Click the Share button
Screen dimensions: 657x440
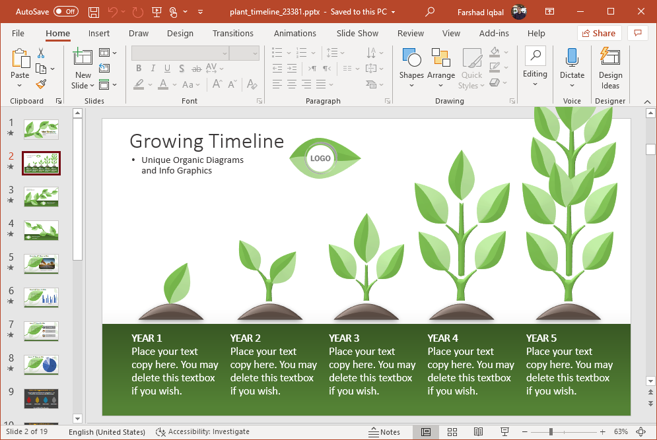pyautogui.click(x=599, y=33)
